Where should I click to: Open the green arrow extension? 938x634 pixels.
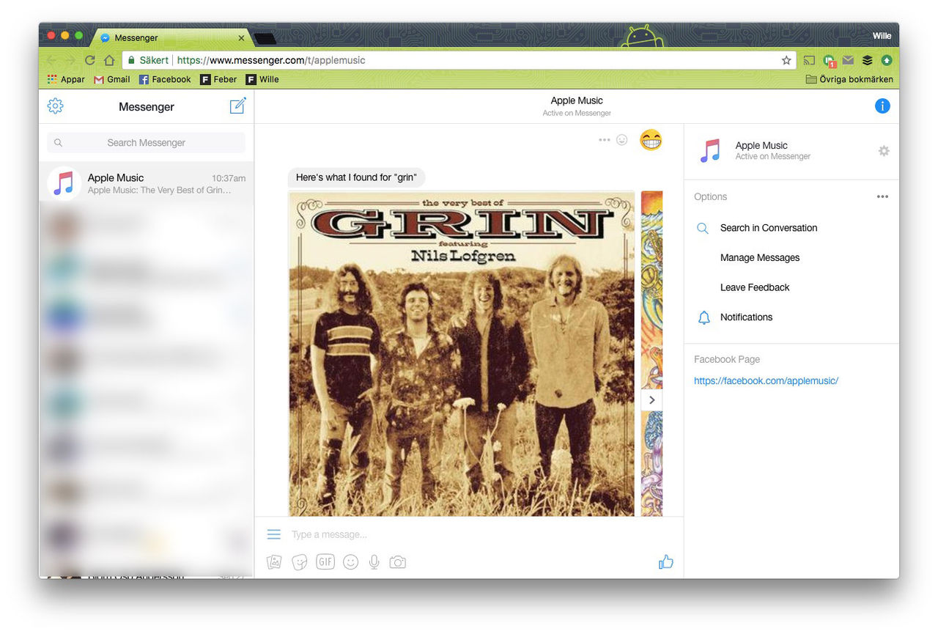click(x=887, y=60)
